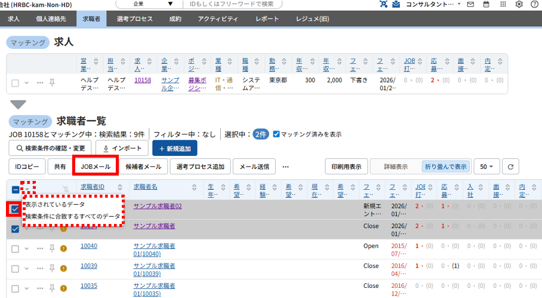Switch to the 選考プロセス tab
Viewport: 542px width, 298px height.
click(x=134, y=19)
